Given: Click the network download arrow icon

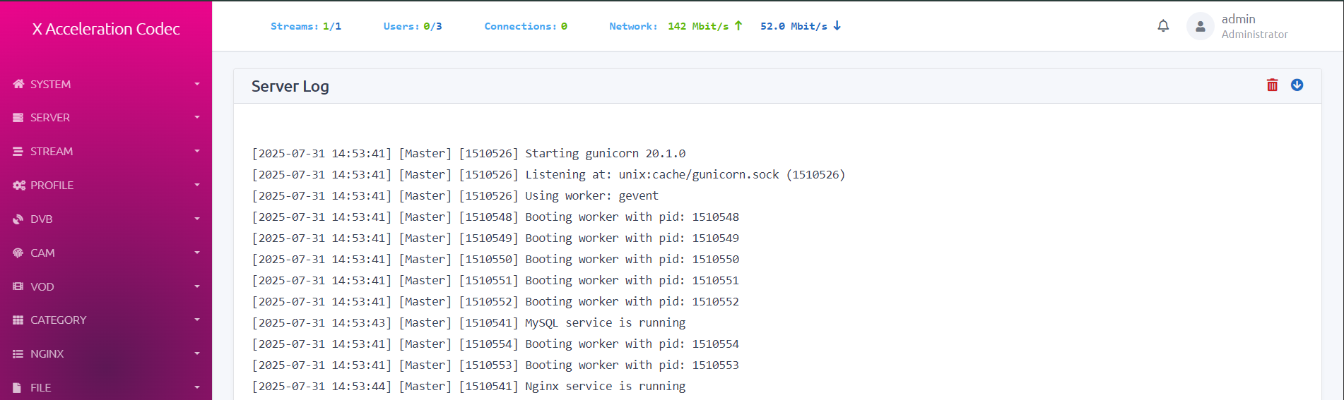Looking at the screenshot, I should click(837, 25).
